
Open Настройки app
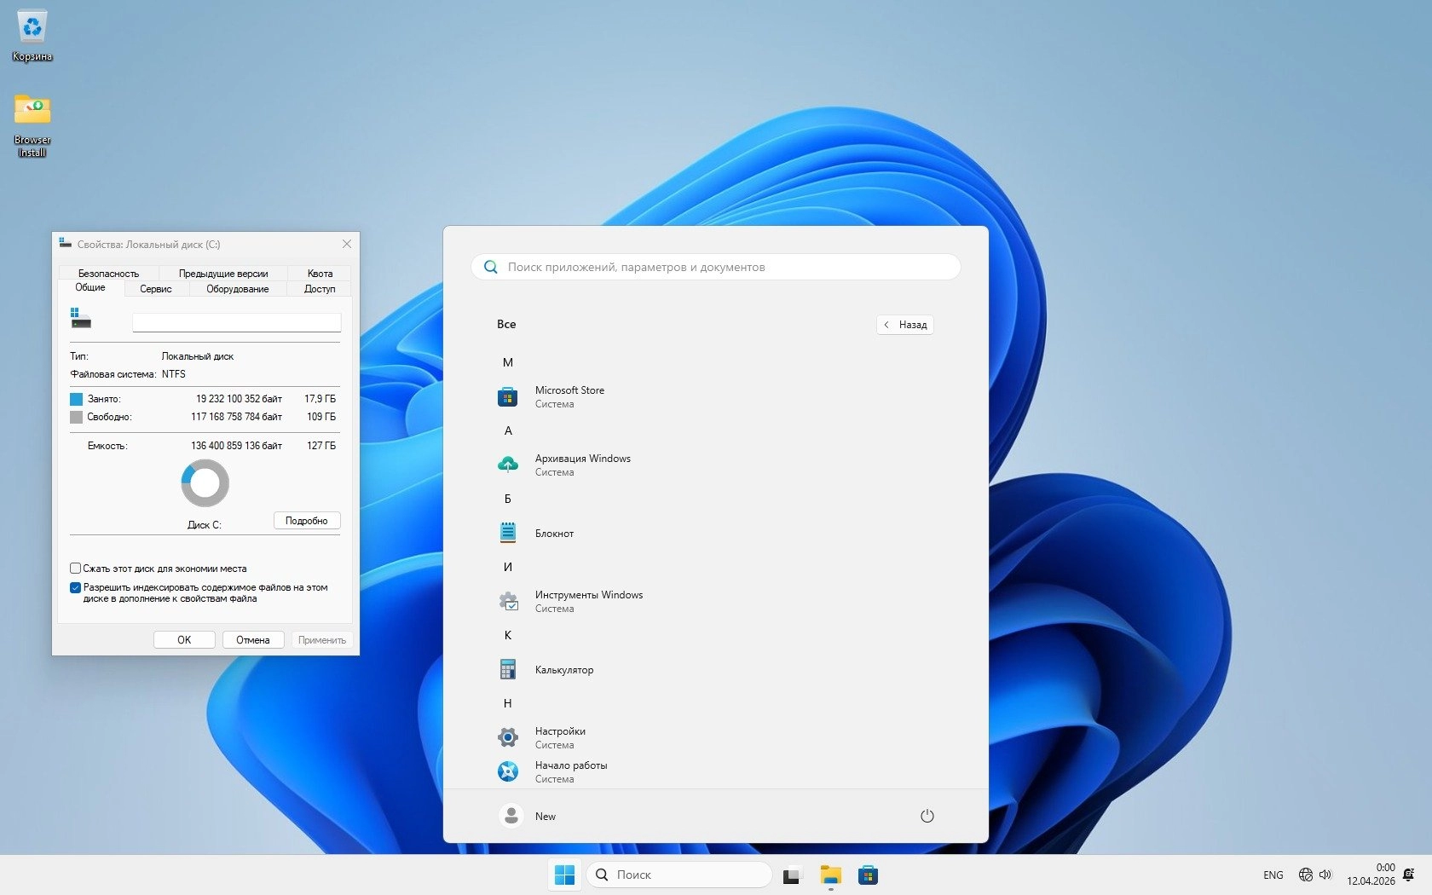(560, 737)
